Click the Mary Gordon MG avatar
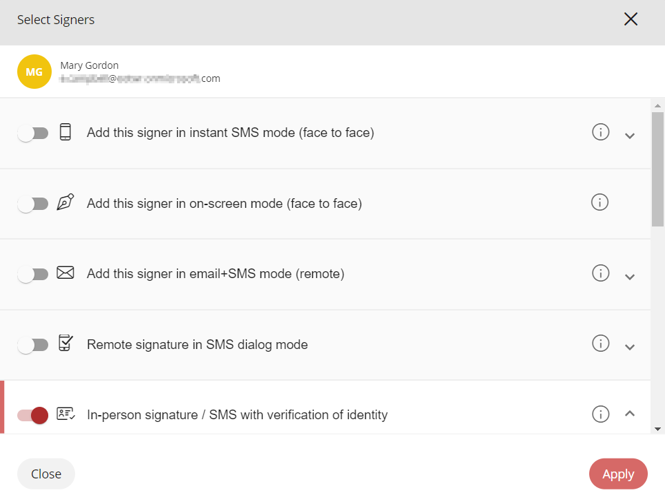This screenshot has width=665, height=497. (x=34, y=72)
